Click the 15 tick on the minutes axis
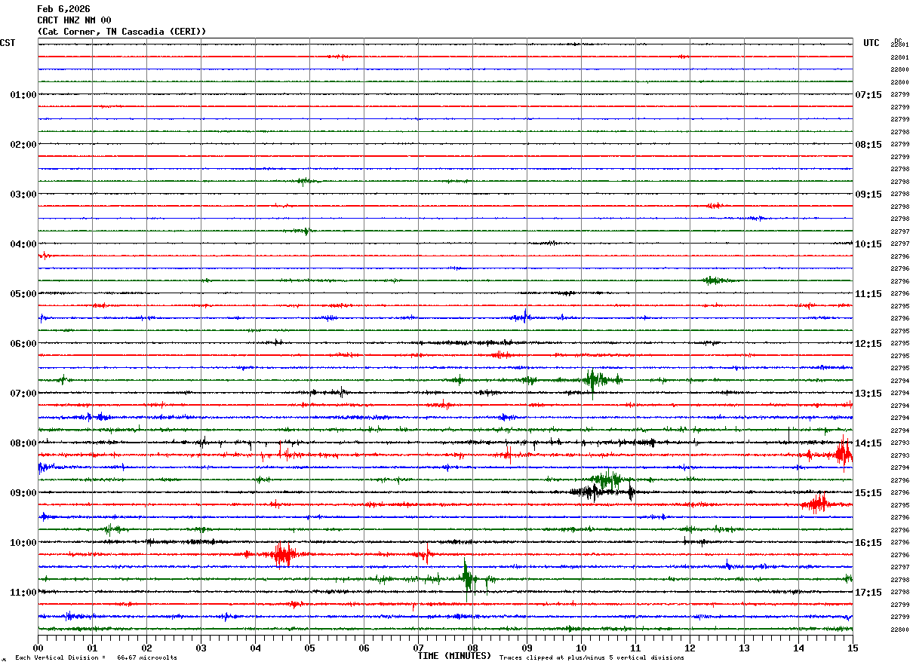913x668 pixels. 853,648
